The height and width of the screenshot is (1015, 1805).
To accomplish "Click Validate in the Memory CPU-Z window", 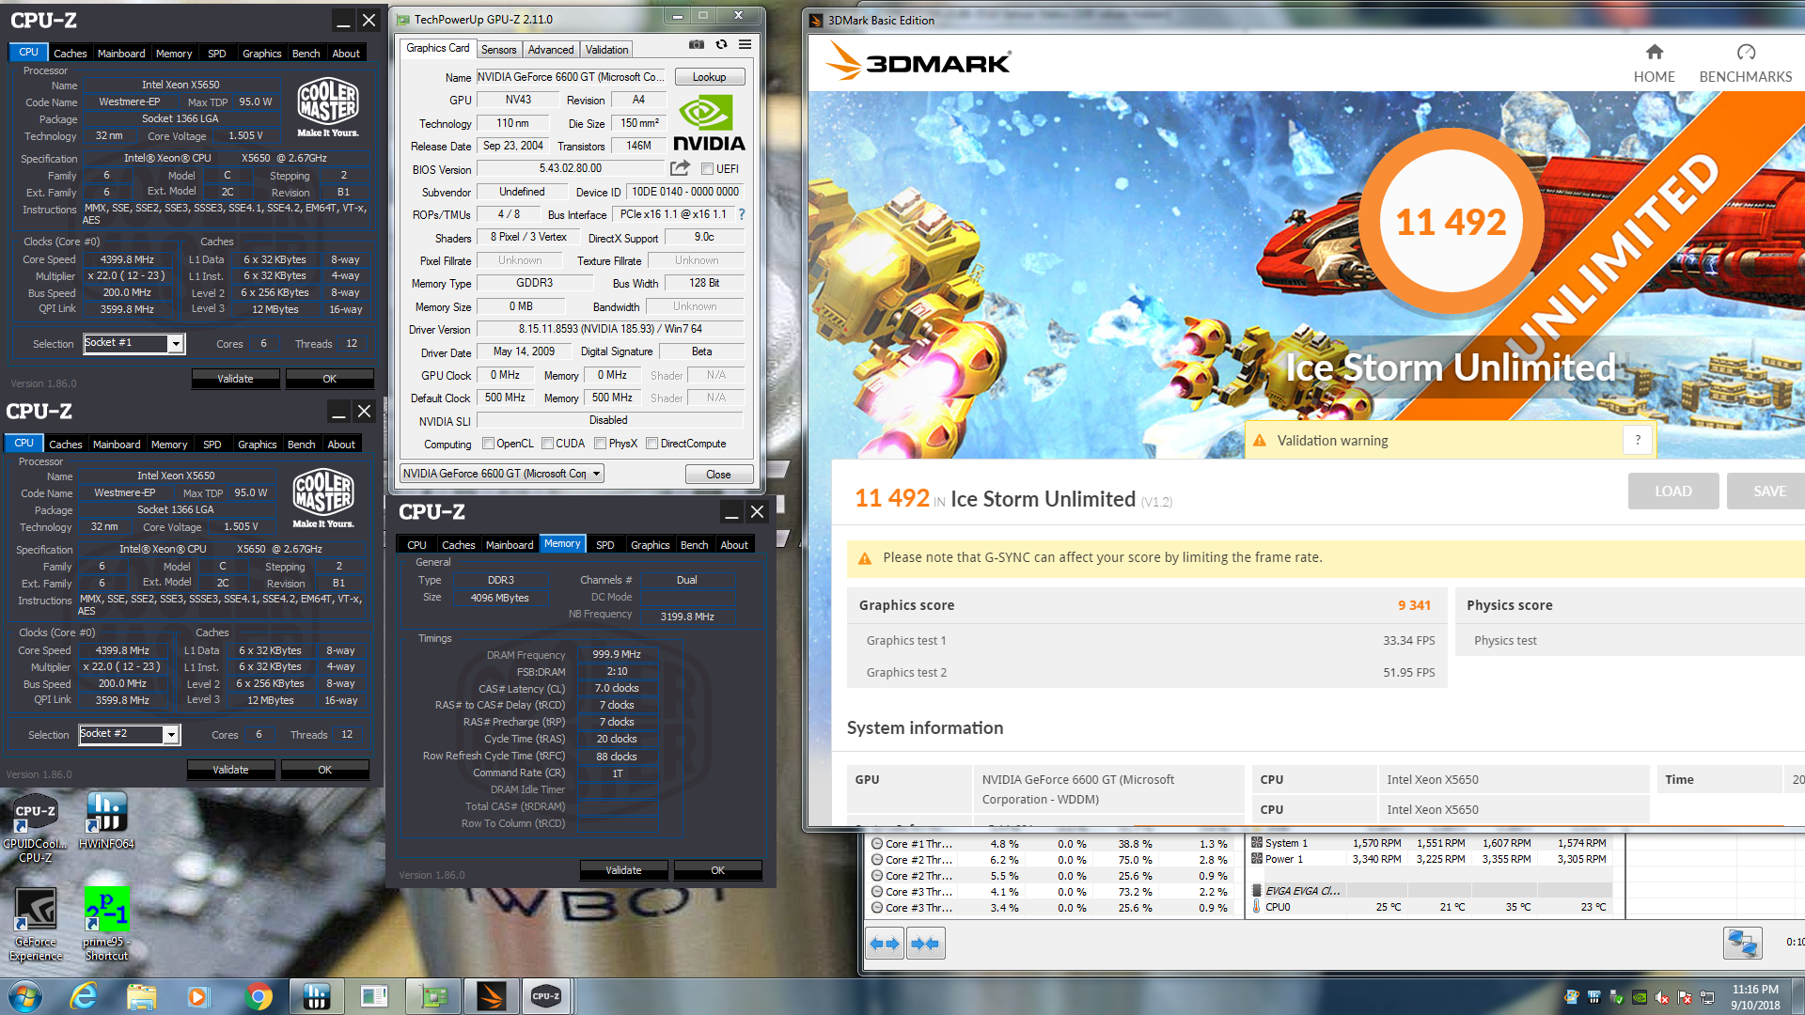I will click(624, 870).
